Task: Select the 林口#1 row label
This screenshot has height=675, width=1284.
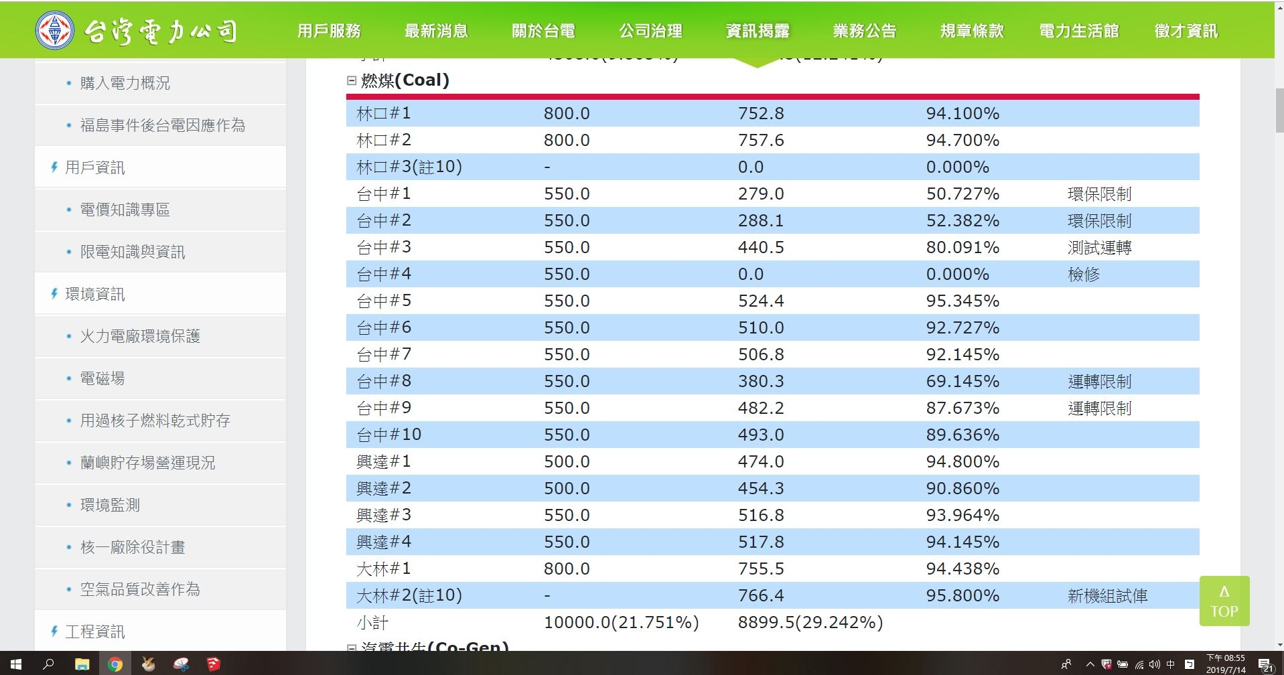Action: 384,113
